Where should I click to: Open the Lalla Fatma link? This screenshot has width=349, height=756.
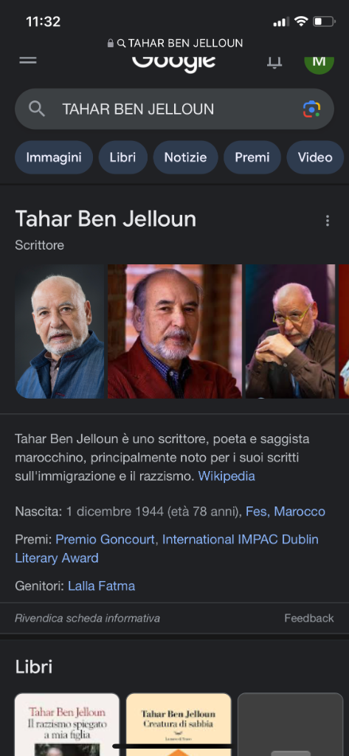pyautogui.click(x=101, y=586)
